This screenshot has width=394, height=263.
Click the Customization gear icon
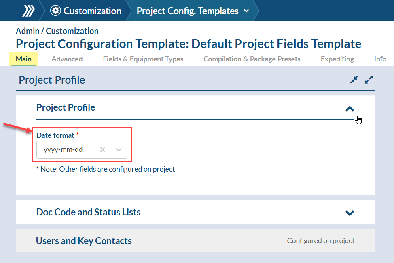point(56,11)
